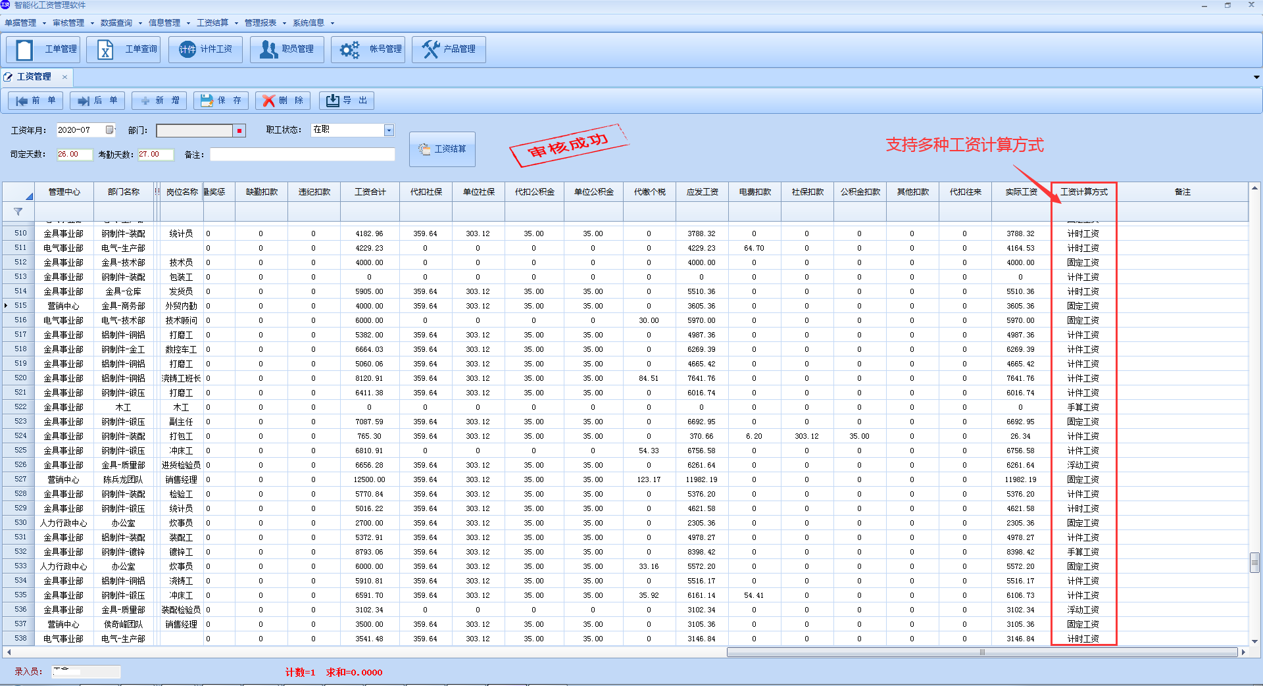Open the 工资年月 calendar picker
The image size is (1263, 686).
110,130
